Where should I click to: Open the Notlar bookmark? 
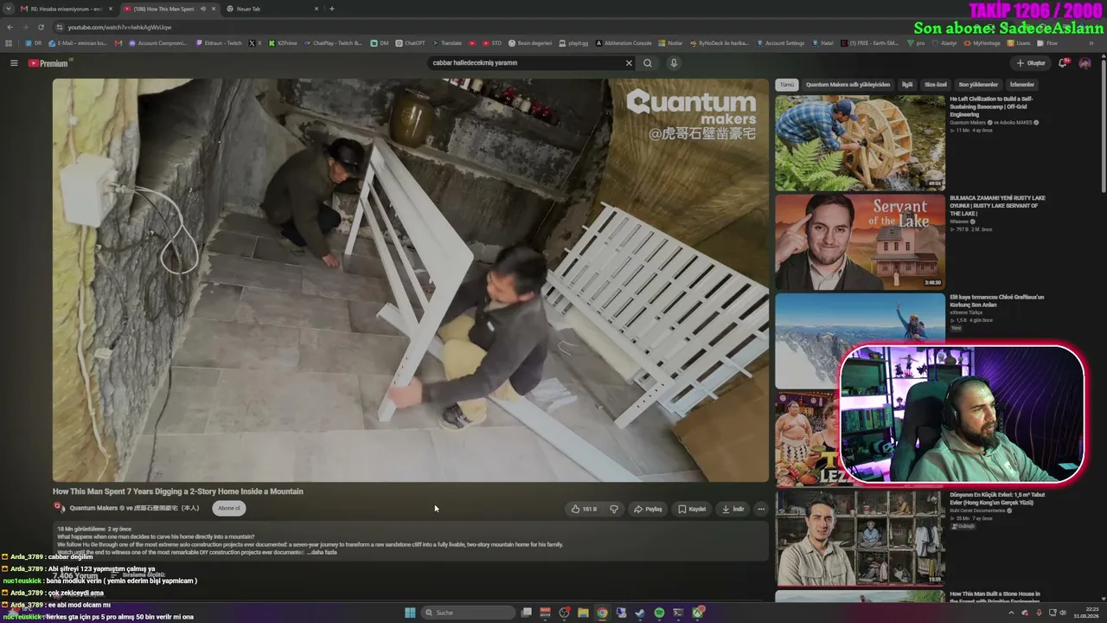tap(672, 42)
